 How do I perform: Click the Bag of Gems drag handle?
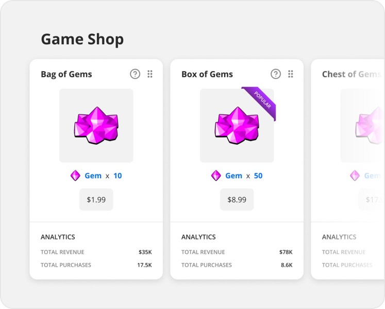pyautogui.click(x=150, y=74)
